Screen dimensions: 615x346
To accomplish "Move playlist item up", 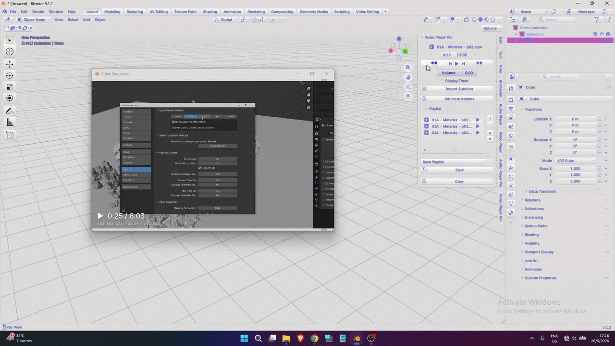I will coord(490,133).
